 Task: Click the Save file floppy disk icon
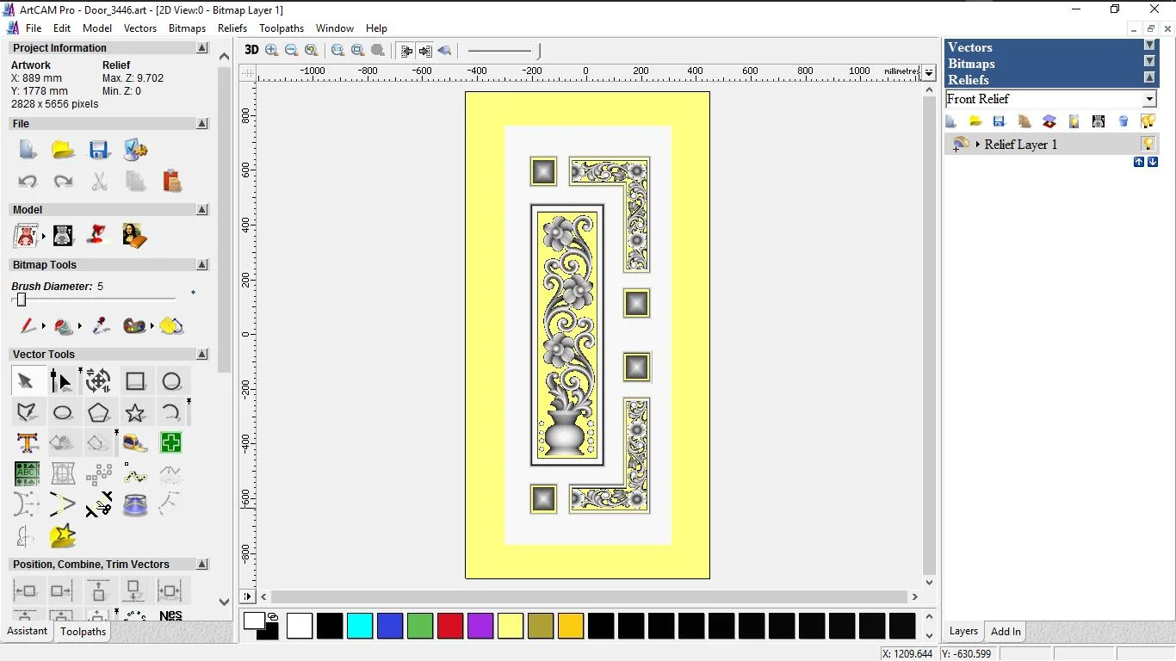(99, 150)
